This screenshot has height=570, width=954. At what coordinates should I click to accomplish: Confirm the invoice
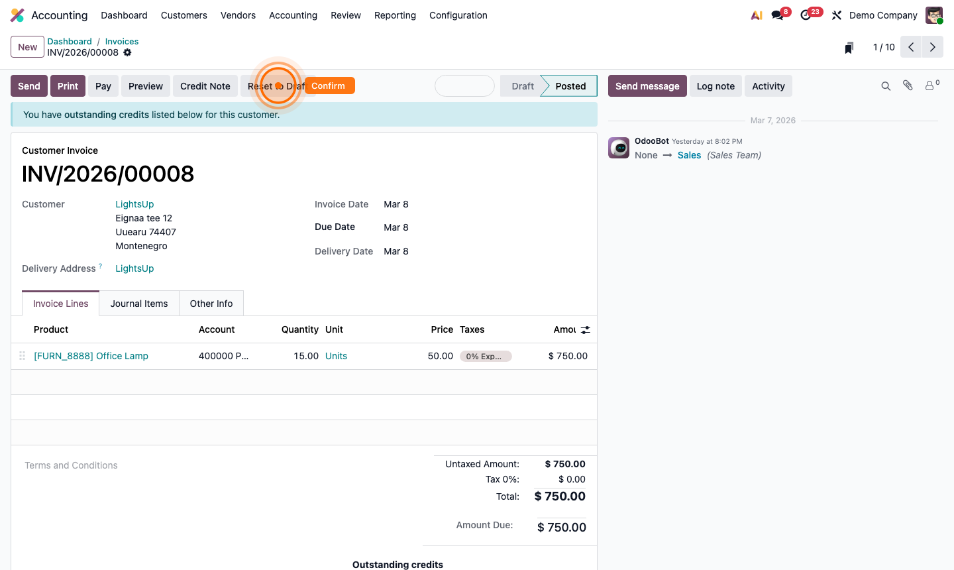pos(329,85)
